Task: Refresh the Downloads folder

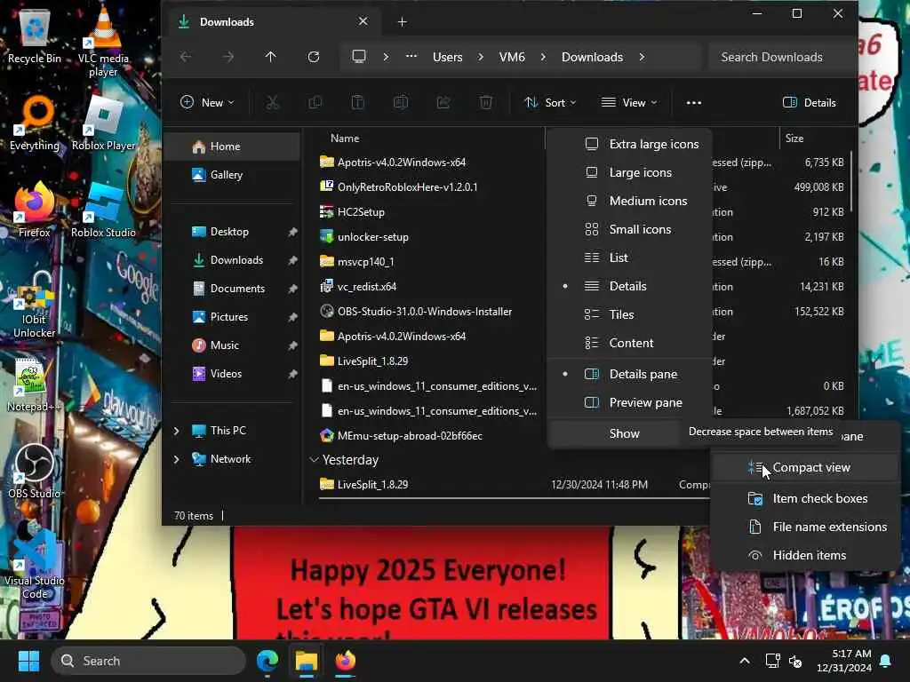Action: [314, 57]
